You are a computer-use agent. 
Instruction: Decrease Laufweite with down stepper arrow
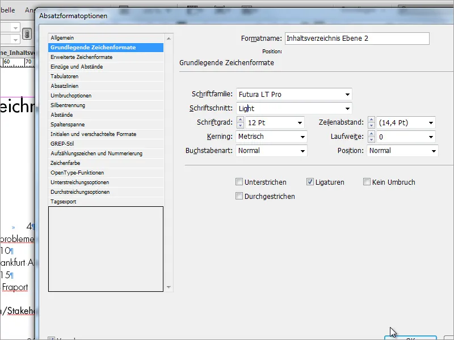click(x=371, y=139)
